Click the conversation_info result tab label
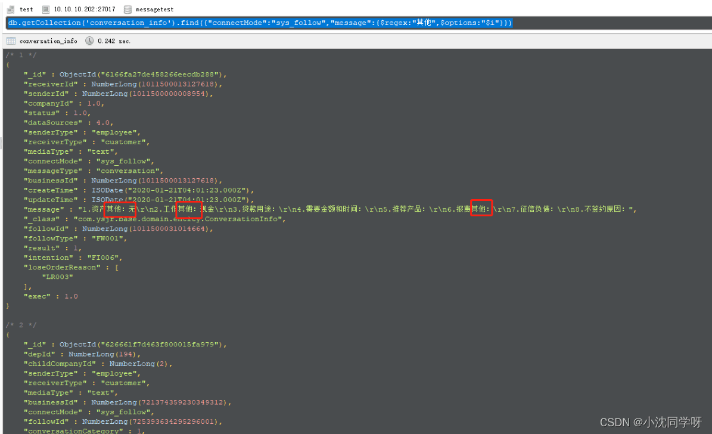This screenshot has height=434, width=712. [x=49, y=41]
